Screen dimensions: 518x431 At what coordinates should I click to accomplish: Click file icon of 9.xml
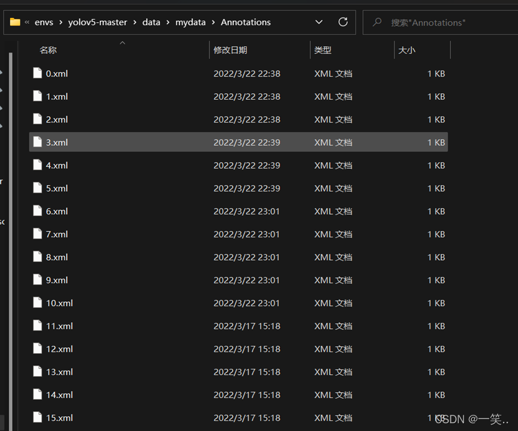(x=38, y=280)
